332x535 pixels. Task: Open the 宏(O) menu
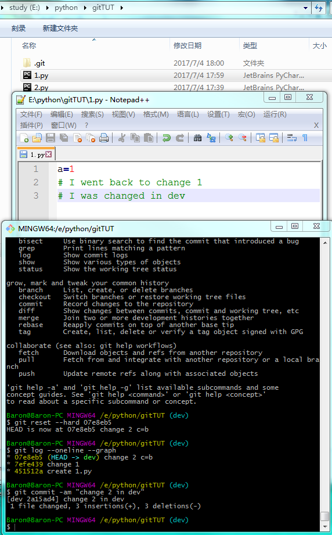pyautogui.click(x=247, y=114)
